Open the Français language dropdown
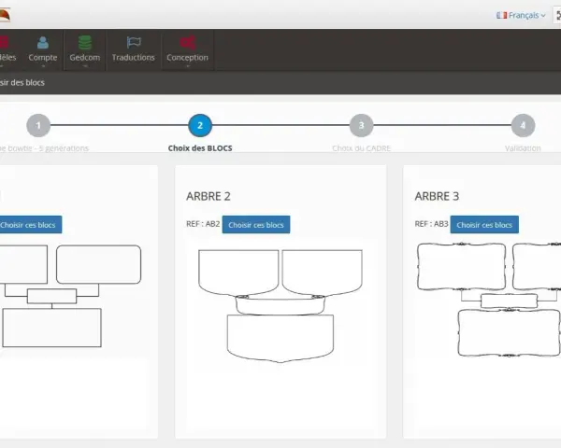The image size is (561, 448). [521, 15]
